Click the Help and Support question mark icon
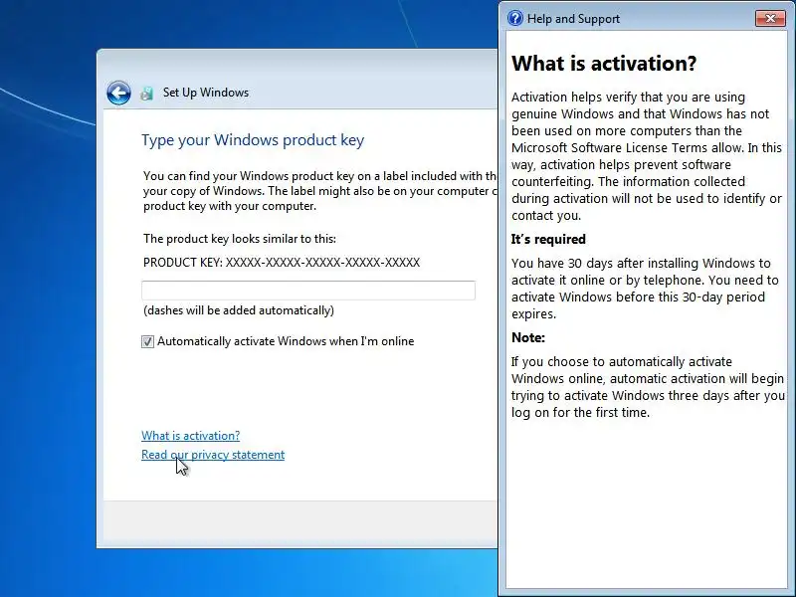 point(515,18)
